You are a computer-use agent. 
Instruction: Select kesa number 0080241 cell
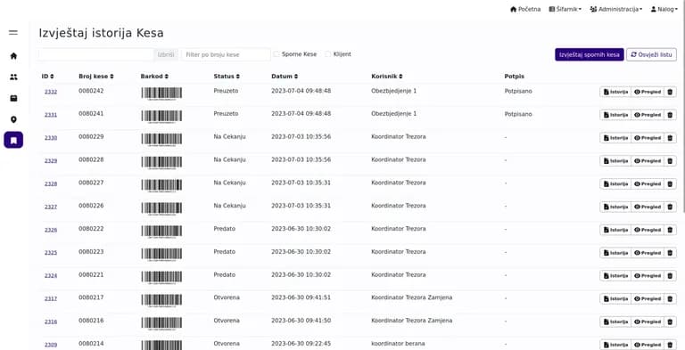[x=91, y=113]
